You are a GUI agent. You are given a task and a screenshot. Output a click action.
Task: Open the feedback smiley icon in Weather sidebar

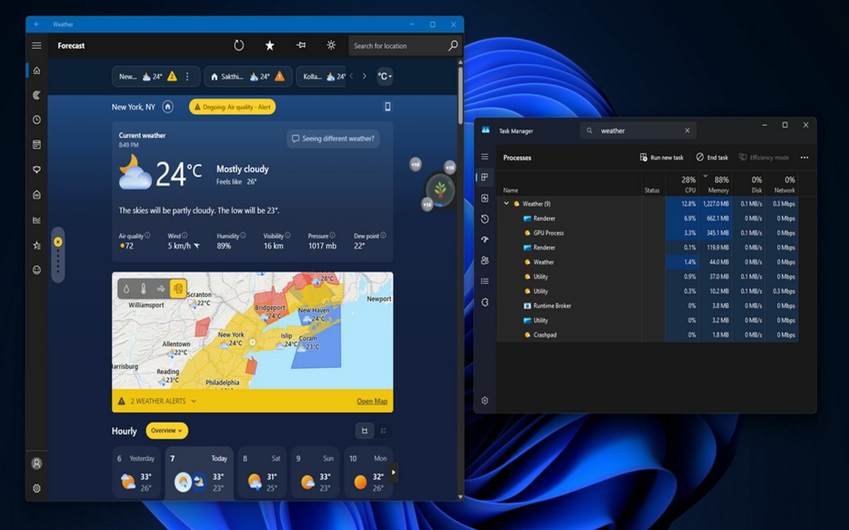37,270
